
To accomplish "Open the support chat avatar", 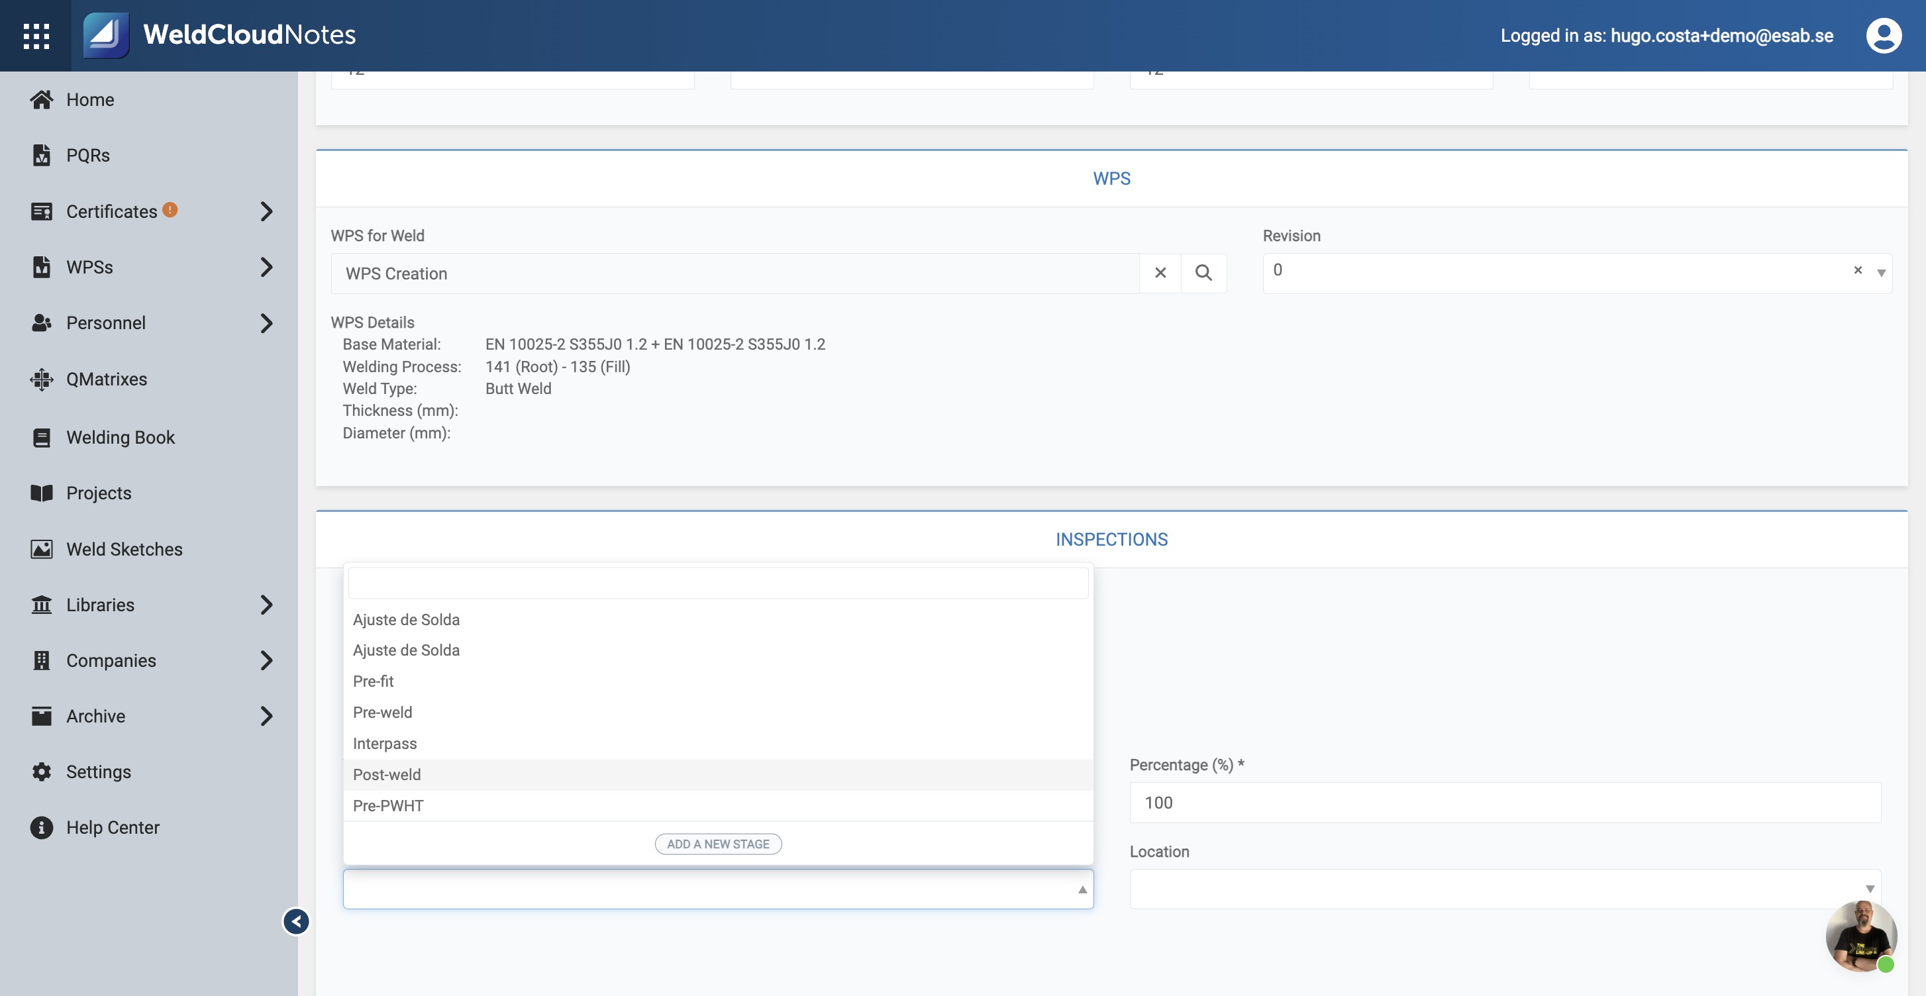I will pyautogui.click(x=1860, y=936).
